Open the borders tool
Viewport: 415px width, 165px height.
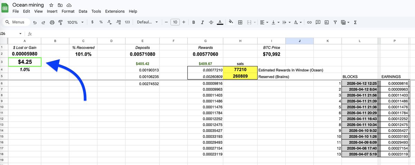tap(240, 22)
